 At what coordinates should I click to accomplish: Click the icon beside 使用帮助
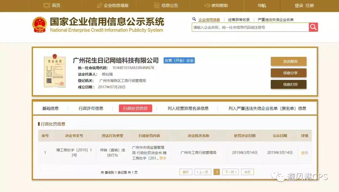[207, 5]
